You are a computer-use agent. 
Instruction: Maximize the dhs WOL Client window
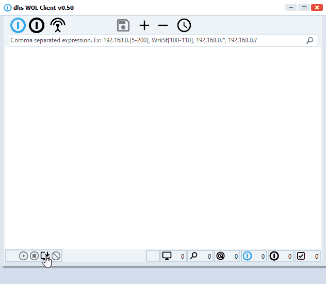click(304, 8)
